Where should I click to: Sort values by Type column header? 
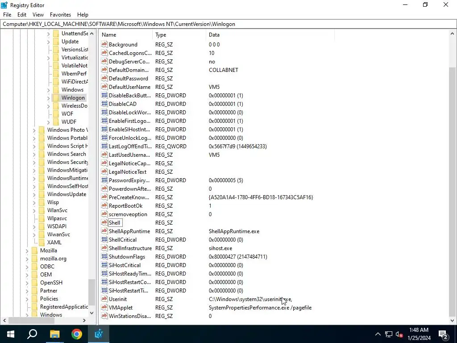pos(179,35)
